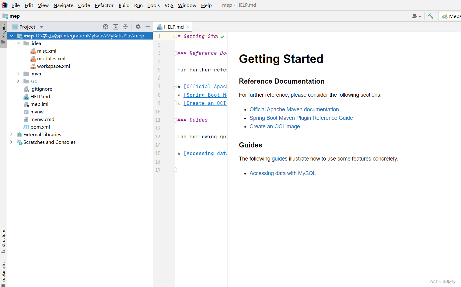Select the HELP.md editor tab
Image resolution: width=461 pixels, height=287 pixels.
click(173, 27)
